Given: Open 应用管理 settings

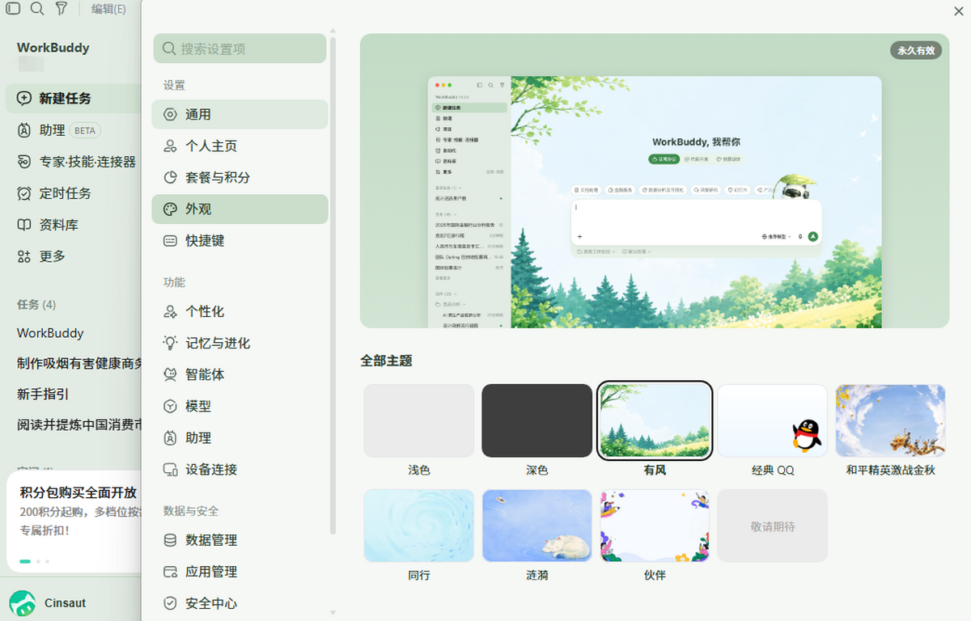Looking at the screenshot, I should point(240,572).
